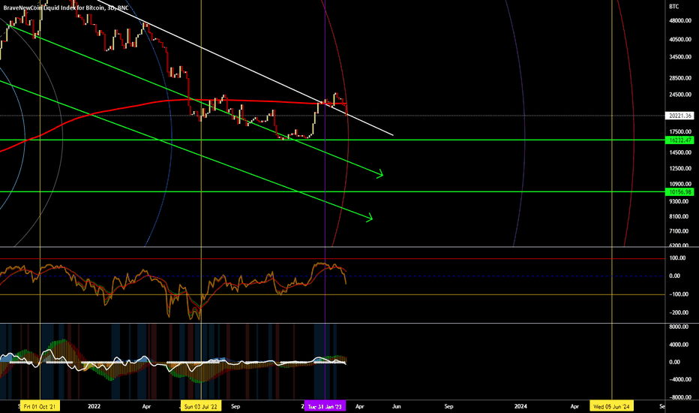Image resolution: width=699 pixels, height=413 pixels.
Task: Click the BraveNewCoin Liquid Index for Bitcoin title
Action: click(x=66, y=8)
